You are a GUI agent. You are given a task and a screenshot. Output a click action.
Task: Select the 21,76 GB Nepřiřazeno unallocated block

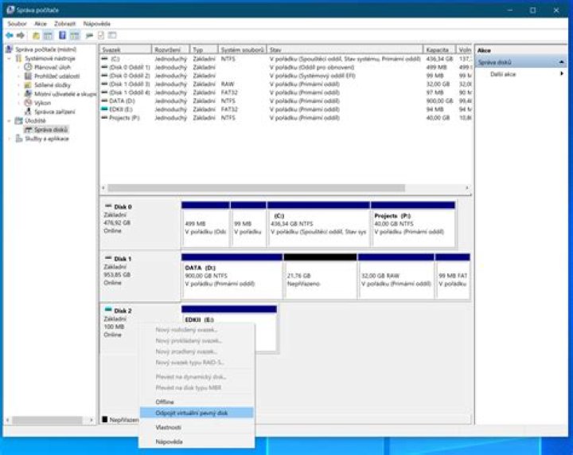coord(320,277)
